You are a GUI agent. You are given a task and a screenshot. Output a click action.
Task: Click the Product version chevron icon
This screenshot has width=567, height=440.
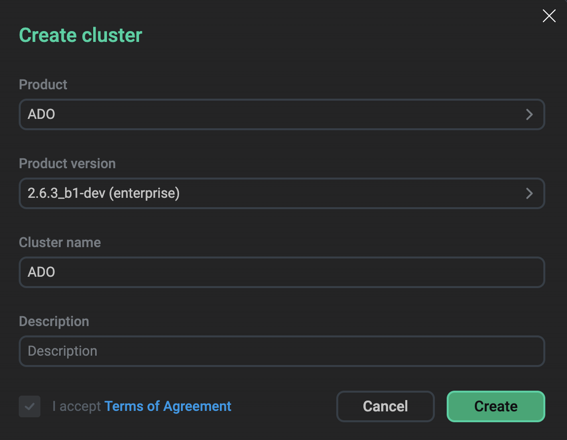coord(530,193)
